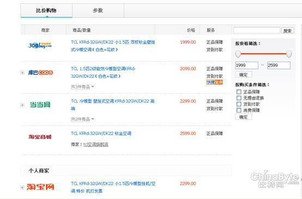302x199 pixels.
Task: Click the 商家 column header
Action: [45, 30]
